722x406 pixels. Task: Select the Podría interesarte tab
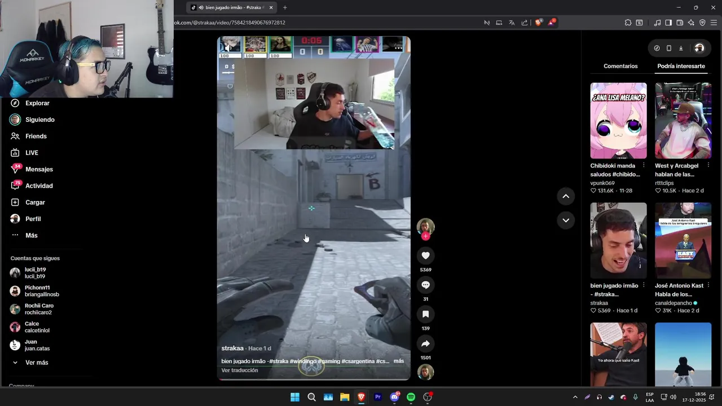pyautogui.click(x=681, y=66)
